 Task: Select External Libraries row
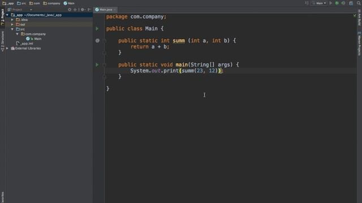coord(49,48)
